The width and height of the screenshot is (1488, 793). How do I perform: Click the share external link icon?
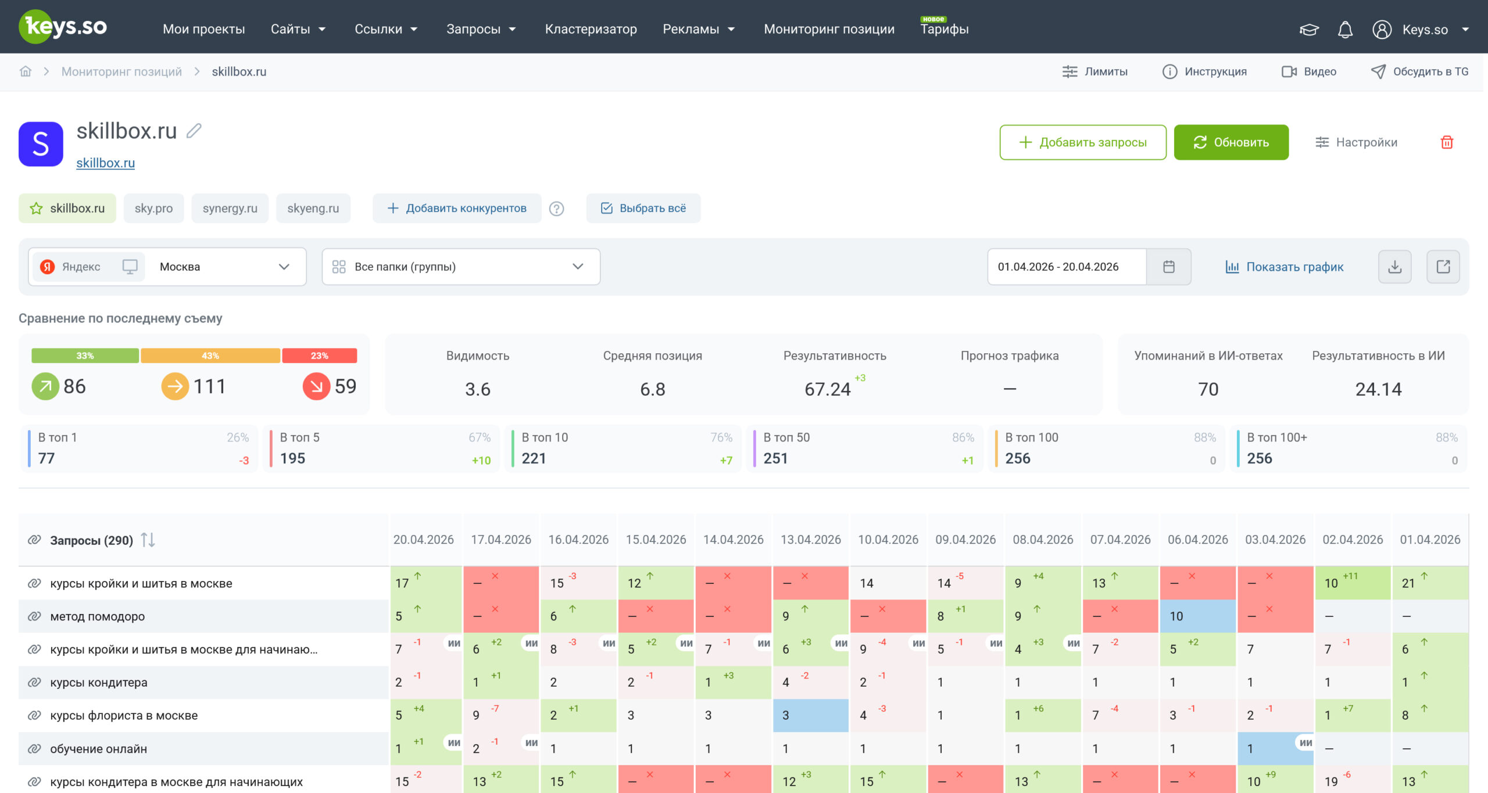pyautogui.click(x=1443, y=267)
